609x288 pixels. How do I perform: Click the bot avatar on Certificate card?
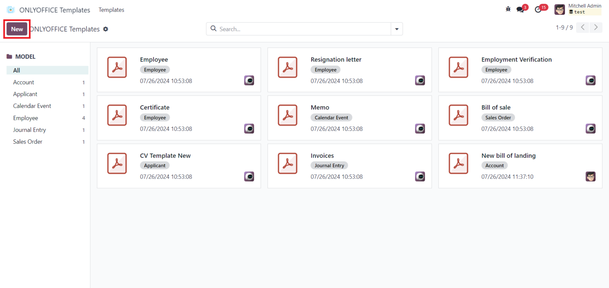pos(249,129)
